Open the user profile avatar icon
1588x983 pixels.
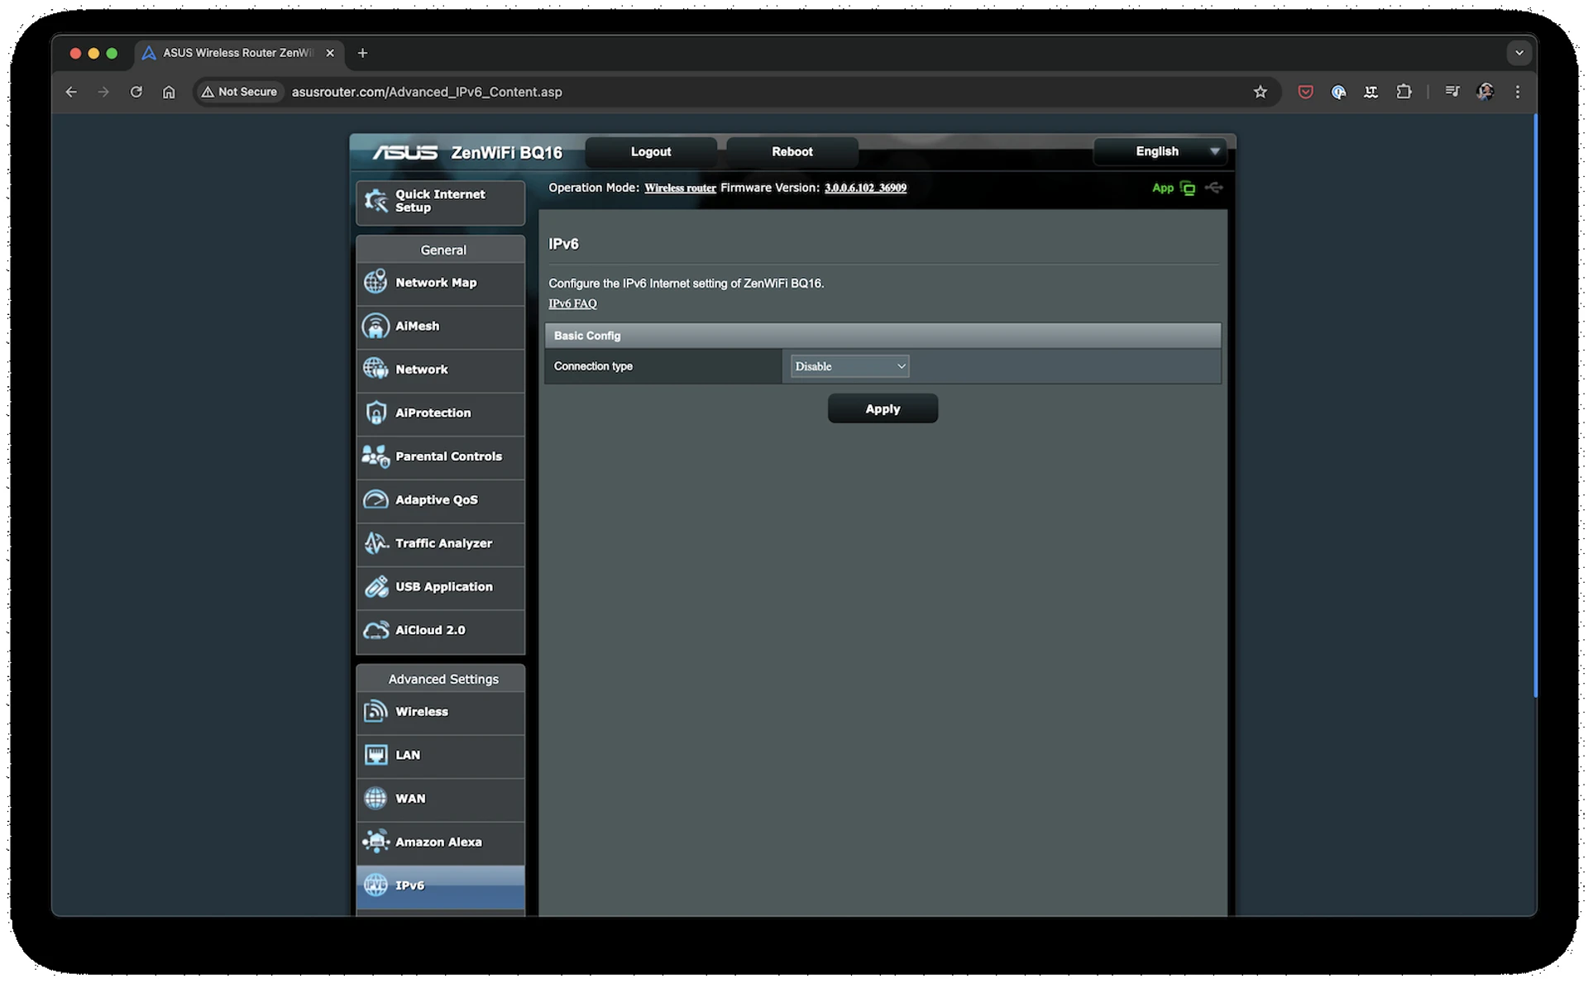1485,92
